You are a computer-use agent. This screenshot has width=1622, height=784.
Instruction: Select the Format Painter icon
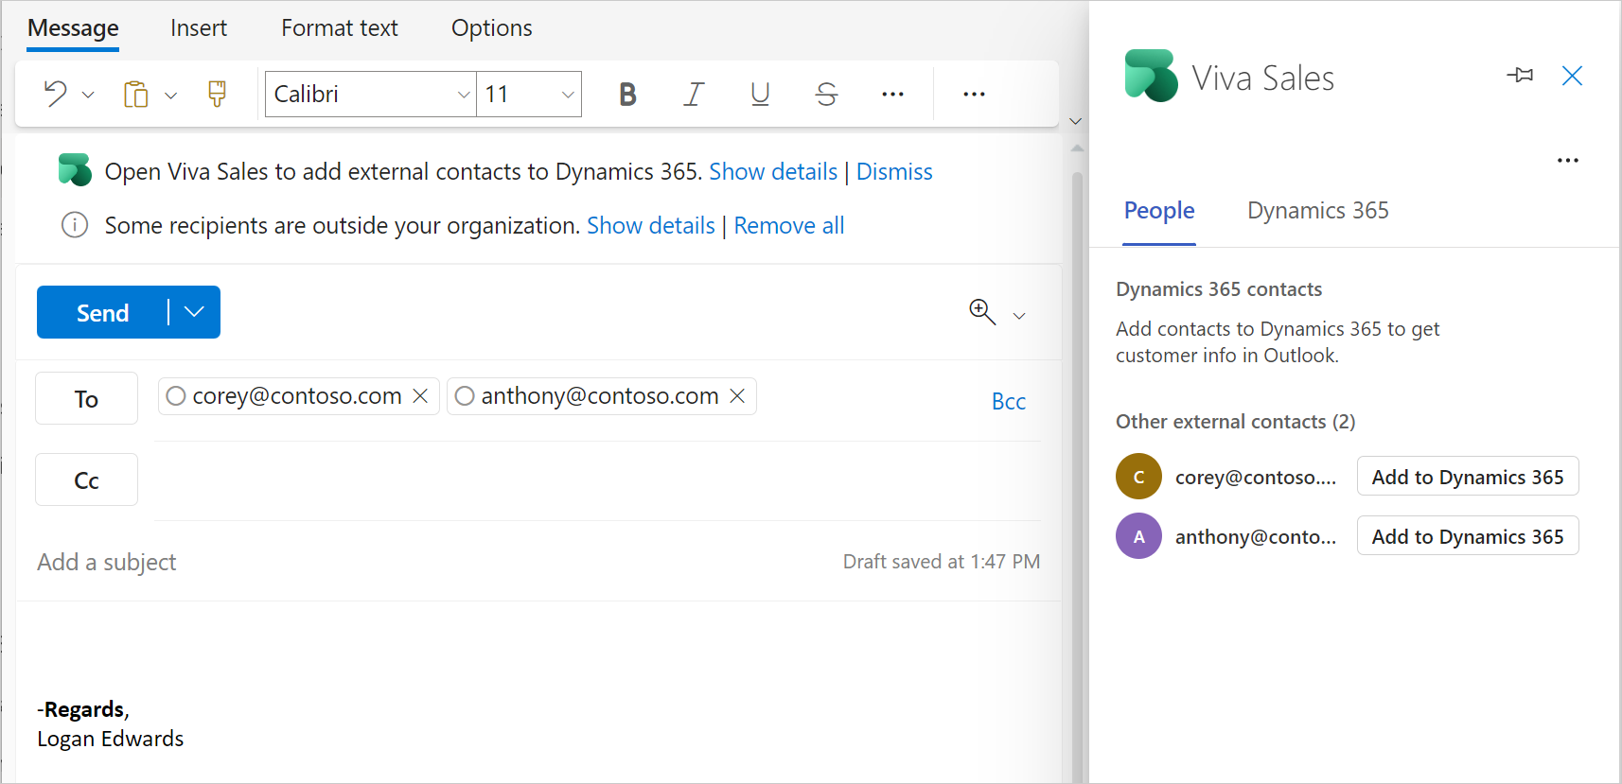217,94
